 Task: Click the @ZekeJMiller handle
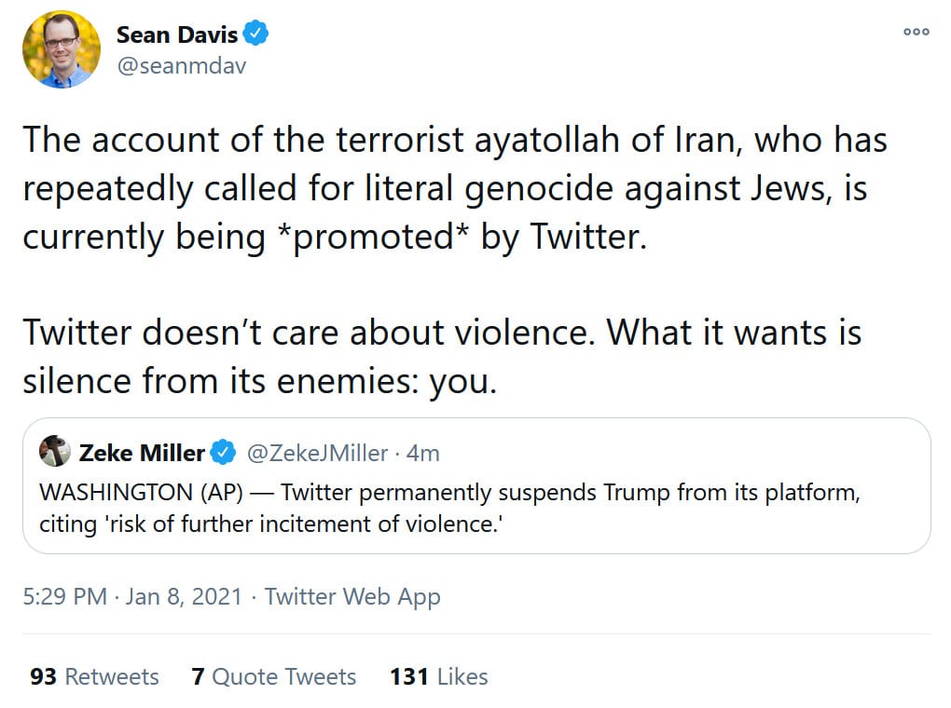316,454
